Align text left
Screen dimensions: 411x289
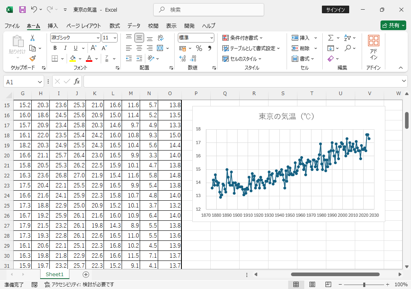click(x=129, y=48)
